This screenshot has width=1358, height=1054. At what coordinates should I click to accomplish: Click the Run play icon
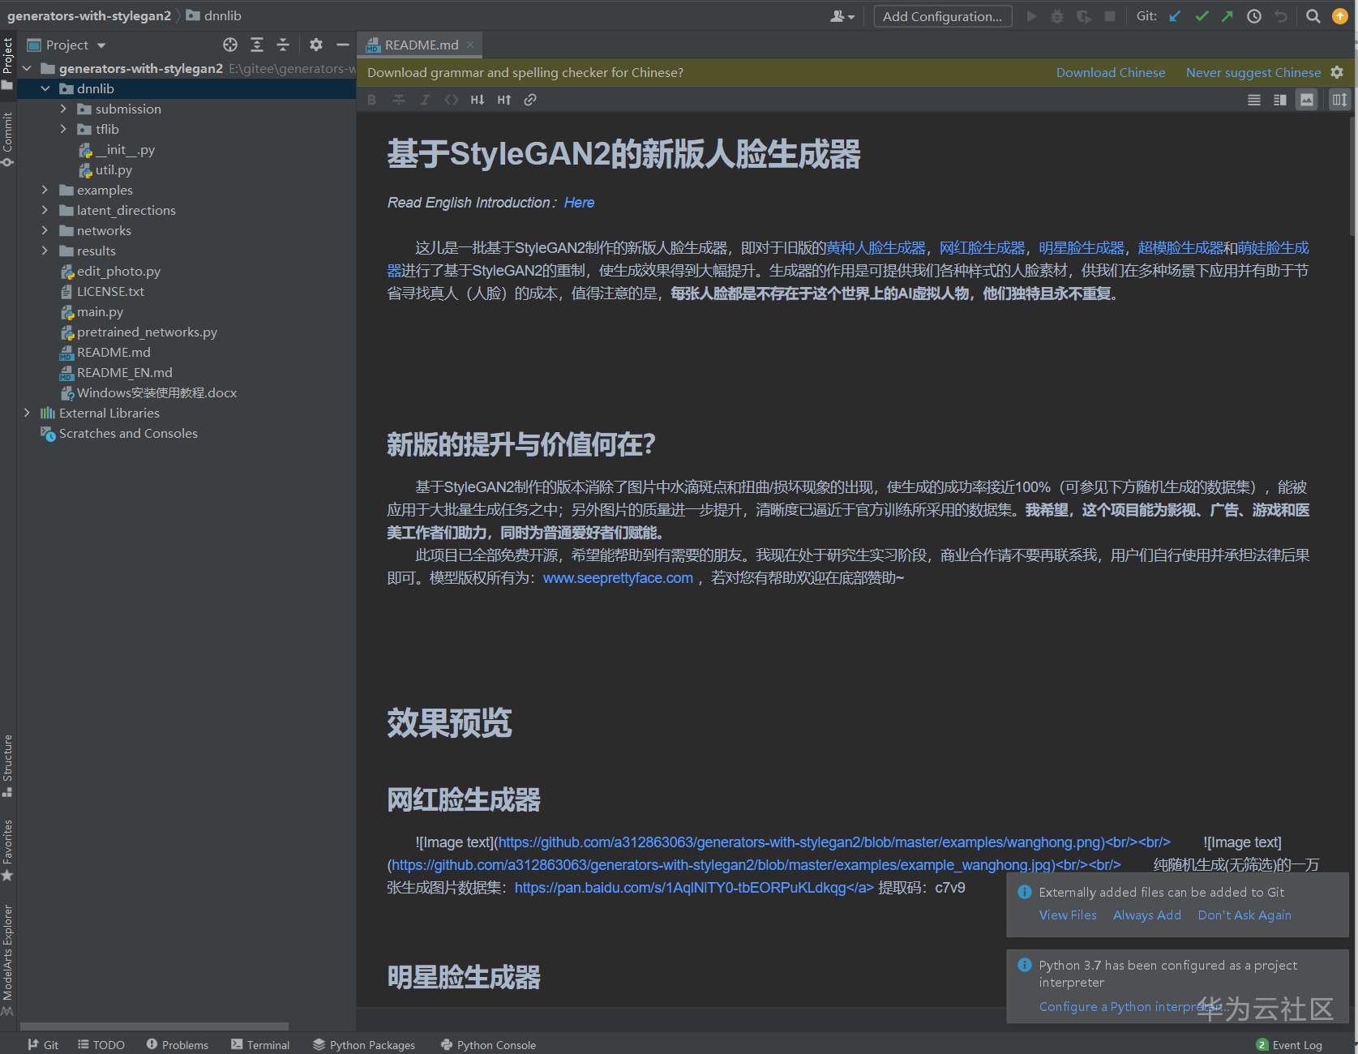click(x=1031, y=16)
